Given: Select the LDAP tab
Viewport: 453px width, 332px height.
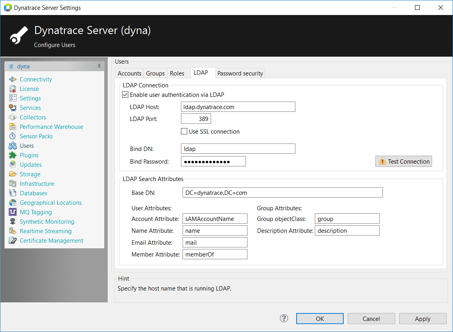Looking at the screenshot, I should coord(201,73).
